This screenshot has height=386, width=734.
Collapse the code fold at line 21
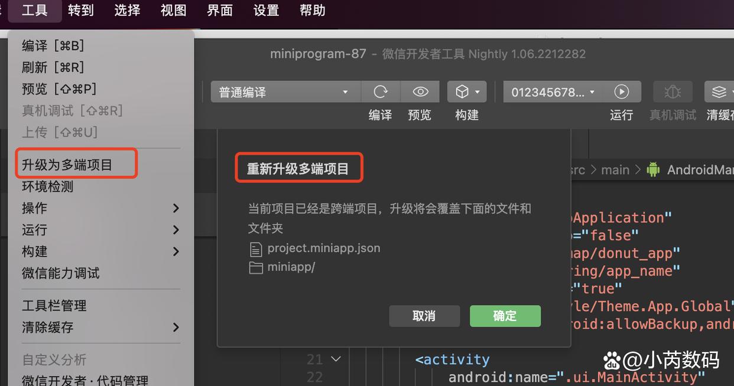[x=336, y=359]
